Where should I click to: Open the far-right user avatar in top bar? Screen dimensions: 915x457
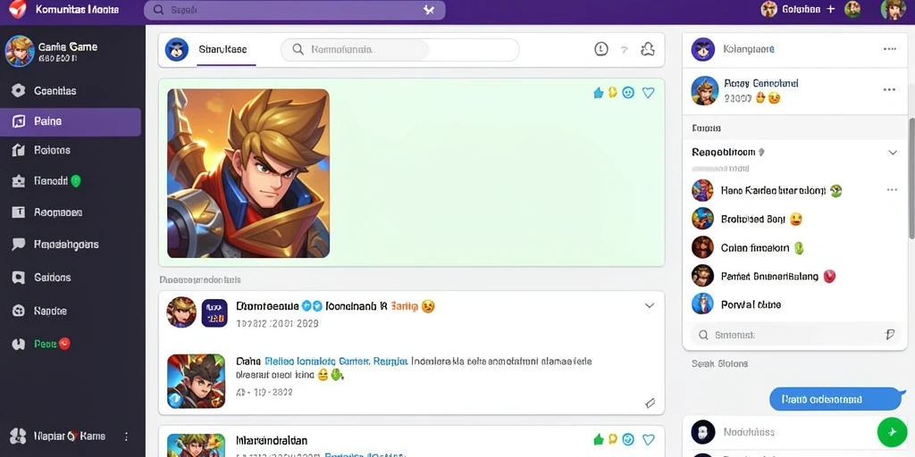click(x=893, y=9)
